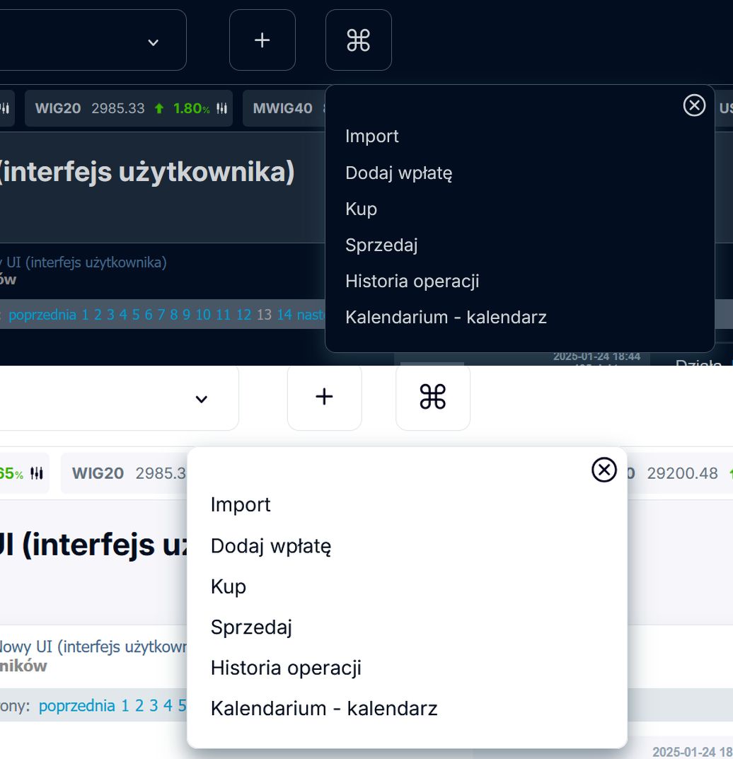Open WIG20 candlestick chart icon in dark ticker

coord(222,109)
